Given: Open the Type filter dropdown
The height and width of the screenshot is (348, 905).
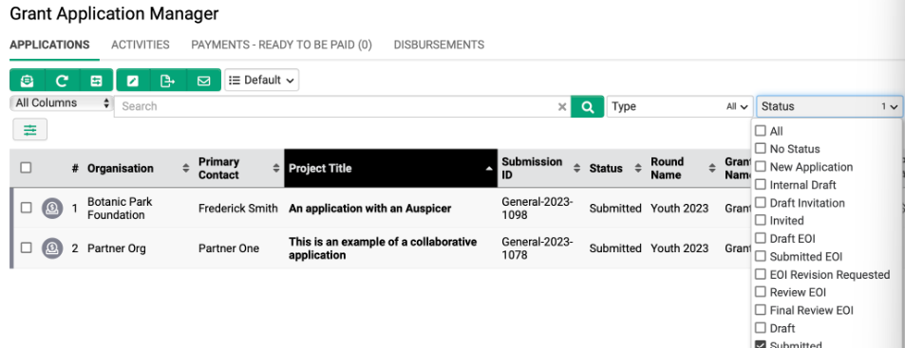Looking at the screenshot, I should point(680,106).
